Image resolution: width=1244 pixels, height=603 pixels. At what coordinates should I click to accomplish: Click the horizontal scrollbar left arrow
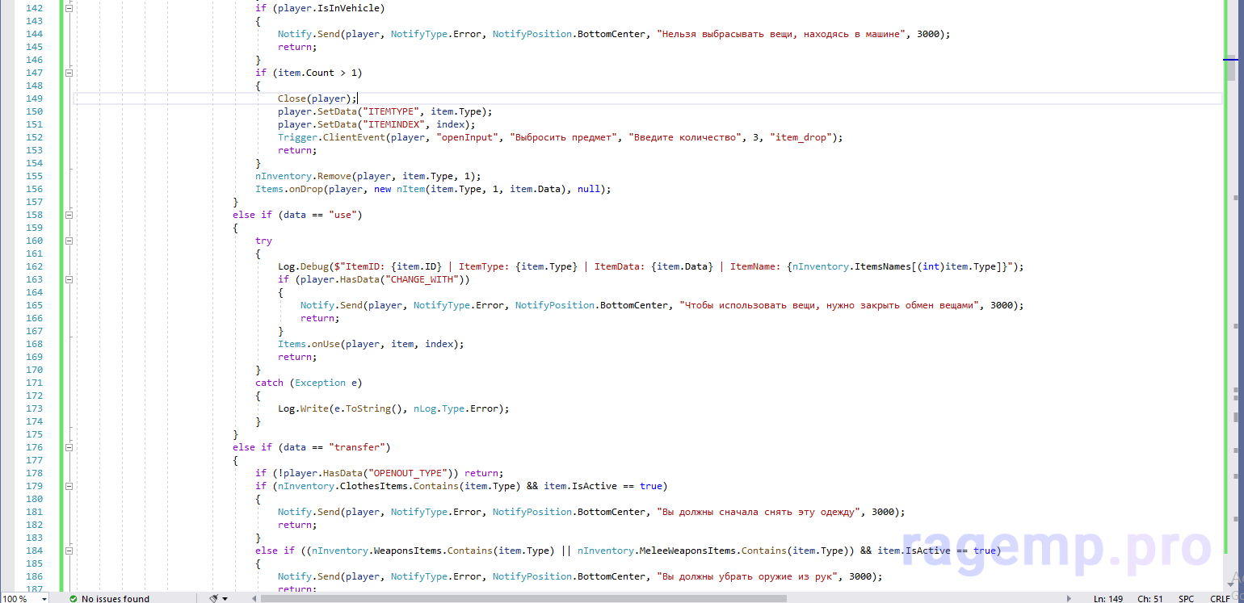(254, 598)
